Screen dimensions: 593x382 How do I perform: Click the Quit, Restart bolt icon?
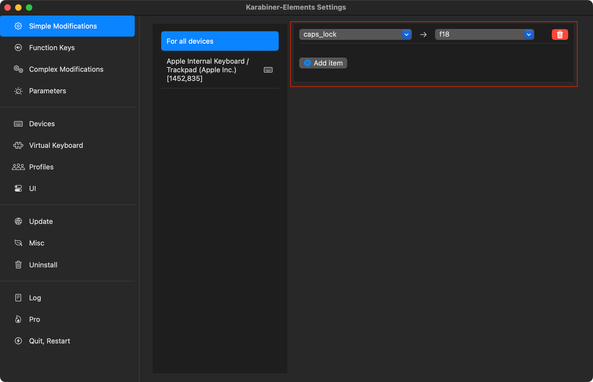point(18,341)
